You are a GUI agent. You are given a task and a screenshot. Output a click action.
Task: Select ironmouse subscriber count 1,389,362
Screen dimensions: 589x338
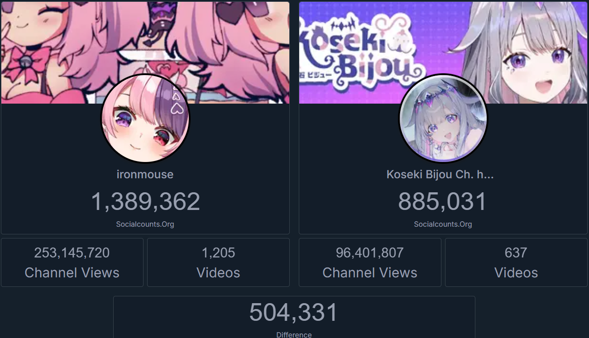pyautogui.click(x=145, y=201)
